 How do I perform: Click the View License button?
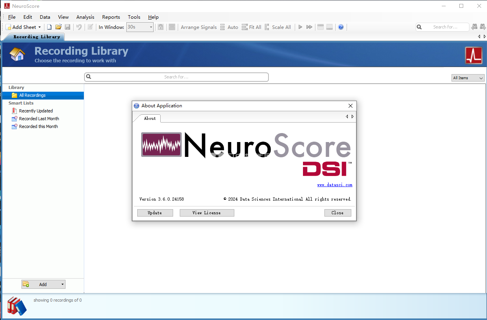[x=207, y=213]
